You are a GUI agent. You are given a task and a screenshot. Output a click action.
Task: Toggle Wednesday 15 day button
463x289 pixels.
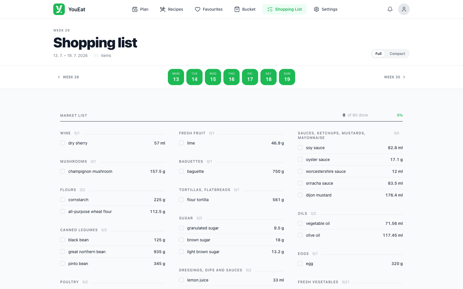coord(213,77)
